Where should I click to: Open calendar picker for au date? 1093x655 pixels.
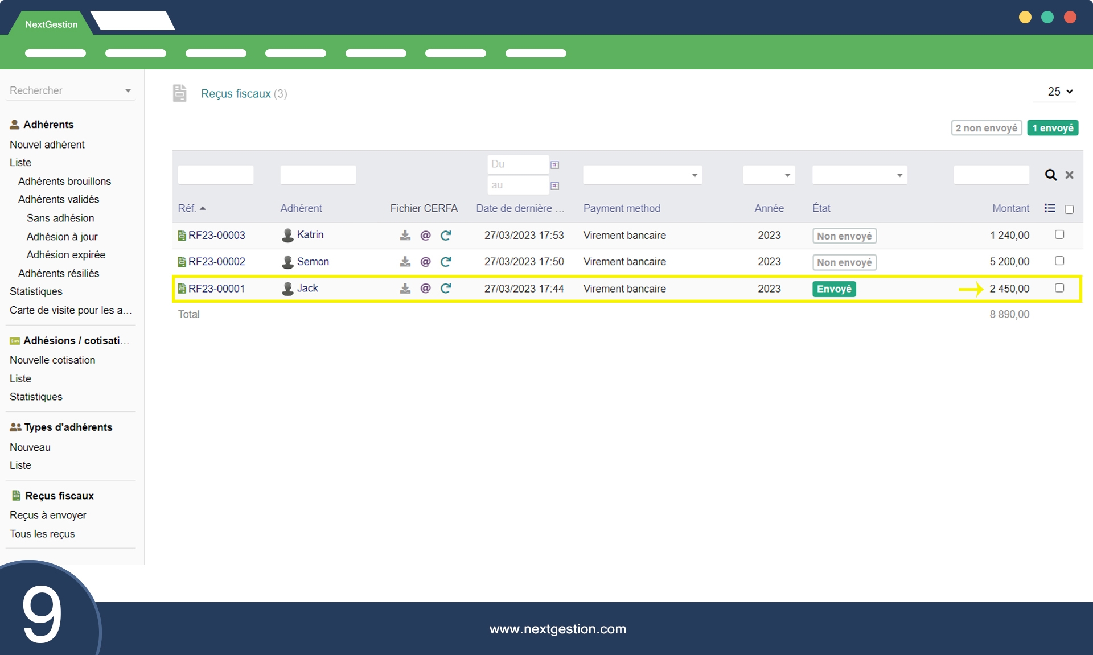pos(555,186)
